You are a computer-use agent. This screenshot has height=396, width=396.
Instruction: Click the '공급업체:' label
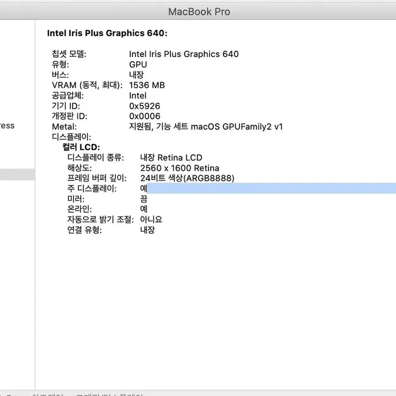tap(68, 96)
